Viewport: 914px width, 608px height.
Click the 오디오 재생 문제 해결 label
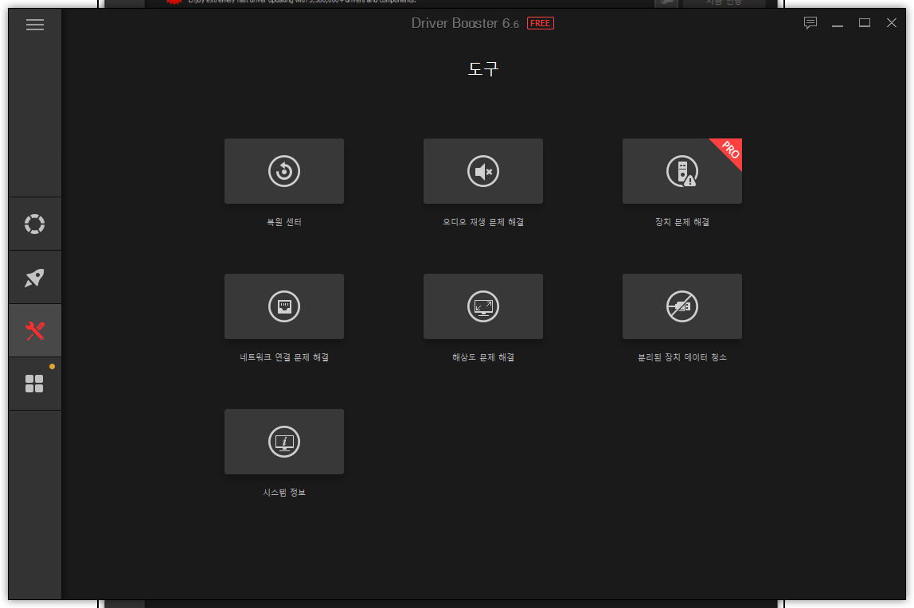(483, 222)
